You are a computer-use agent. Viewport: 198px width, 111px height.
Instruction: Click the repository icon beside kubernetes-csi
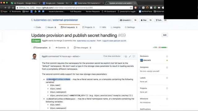[x=32, y=20]
